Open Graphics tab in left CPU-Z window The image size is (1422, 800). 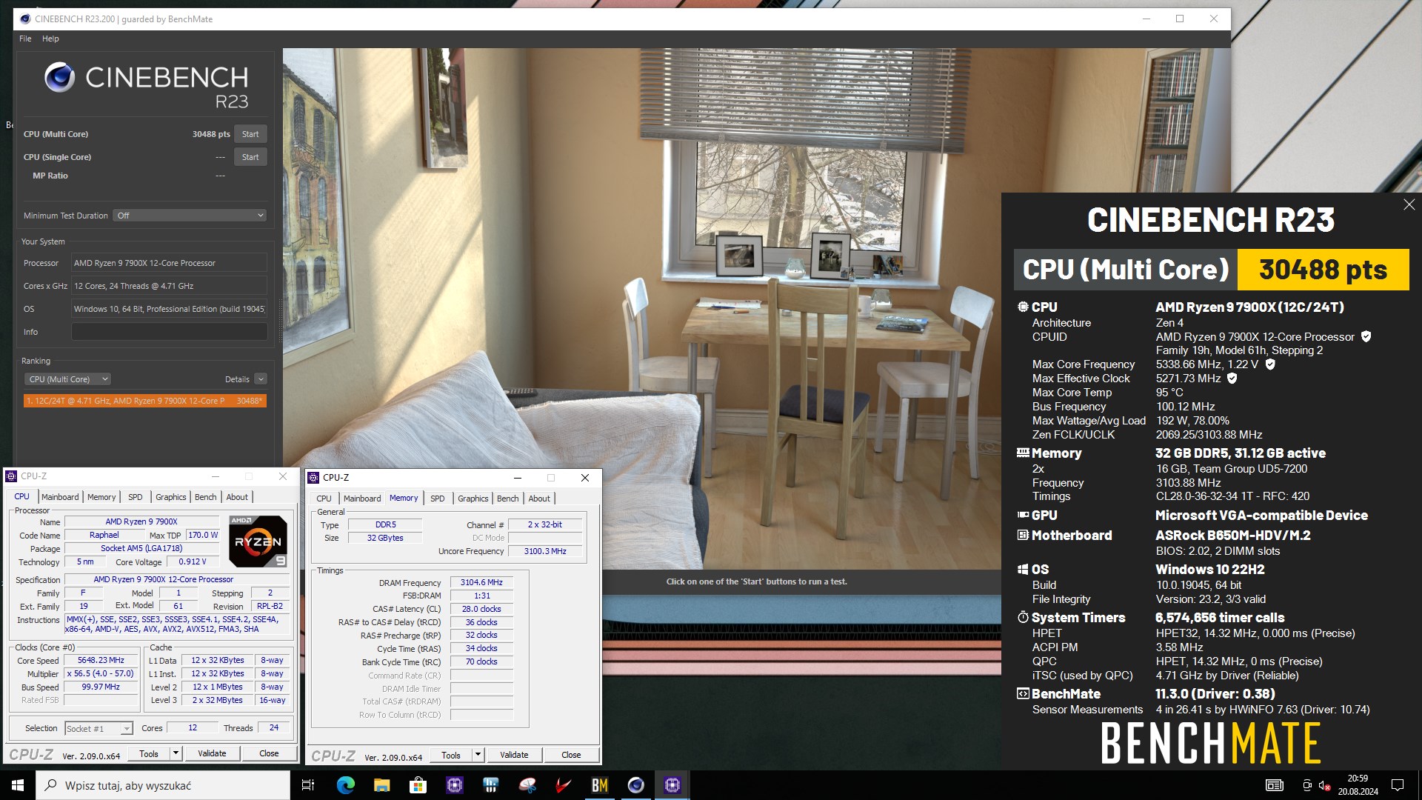(x=170, y=497)
